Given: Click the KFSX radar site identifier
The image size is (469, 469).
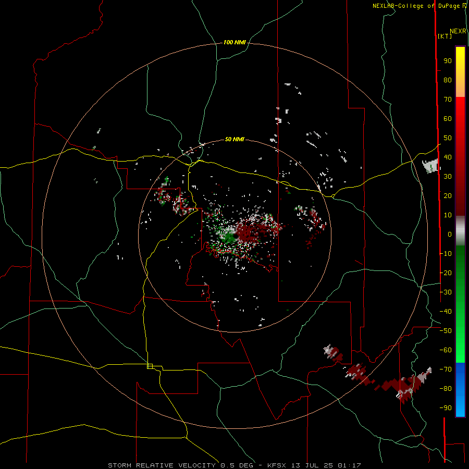Looking at the screenshot, I should (277, 465).
